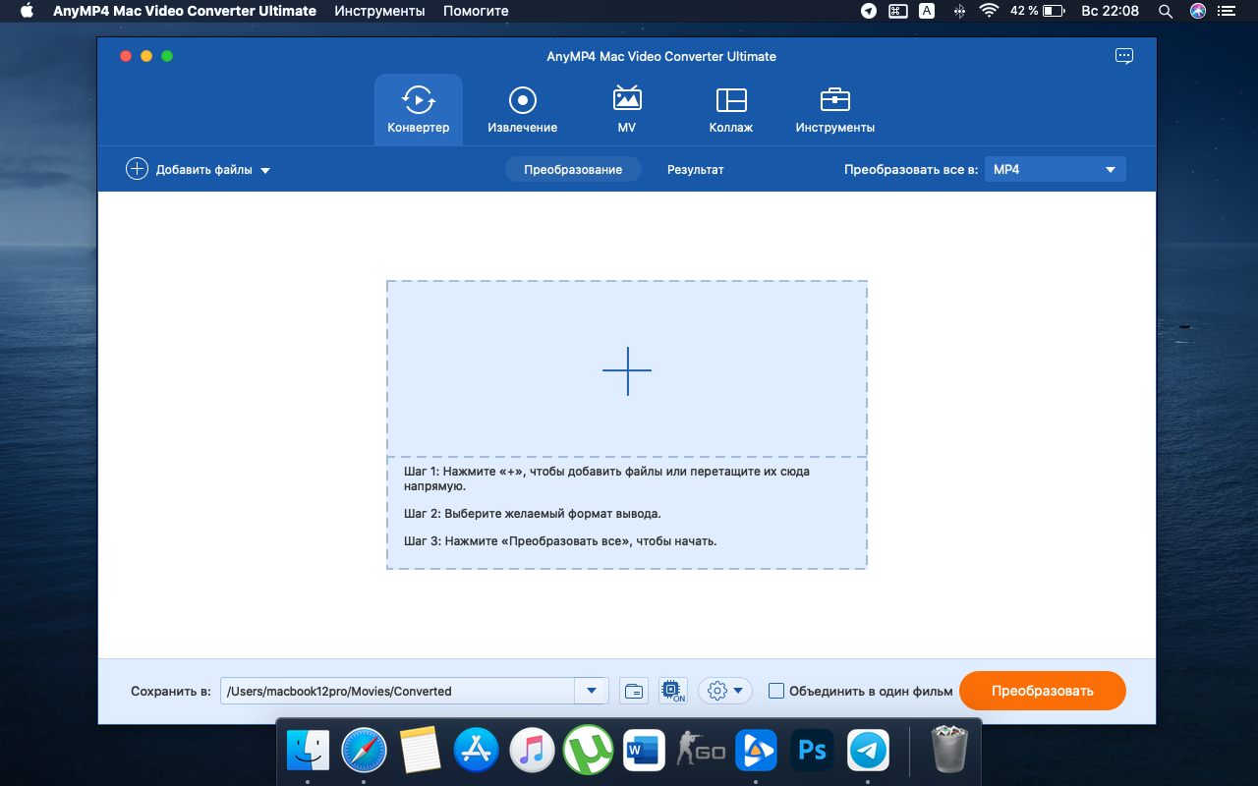Open the feedback chat icon
The height and width of the screenshot is (786, 1258).
[1124, 56]
